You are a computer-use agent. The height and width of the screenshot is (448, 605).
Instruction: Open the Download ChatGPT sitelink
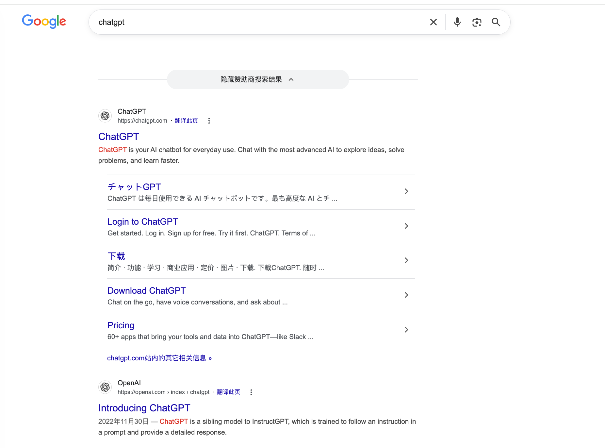point(147,291)
